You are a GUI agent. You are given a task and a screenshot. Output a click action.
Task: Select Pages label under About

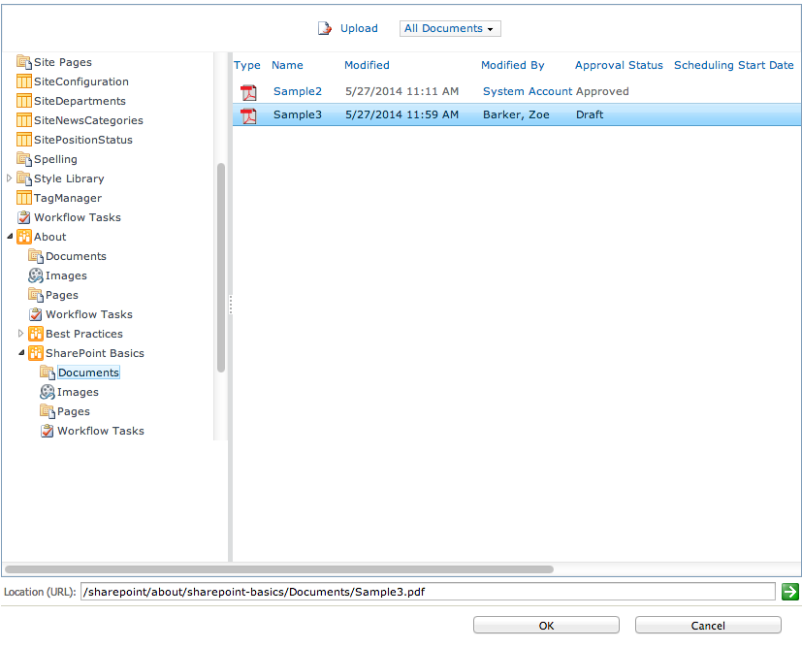coord(62,295)
